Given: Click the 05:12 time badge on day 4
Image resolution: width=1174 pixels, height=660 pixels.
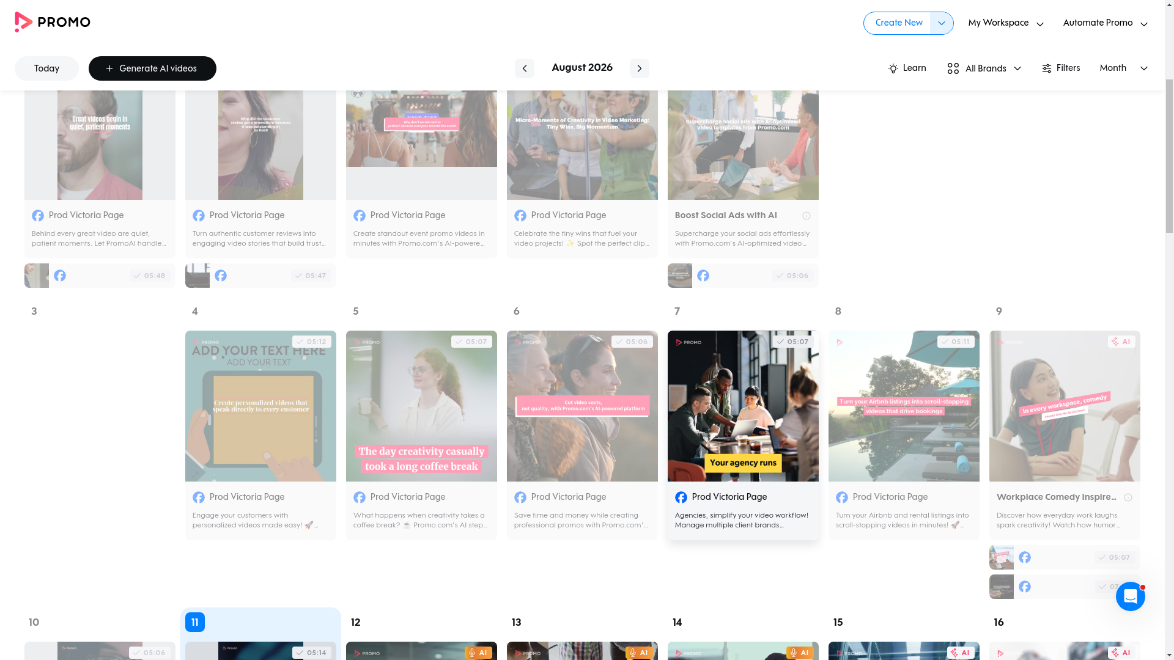Looking at the screenshot, I should (312, 342).
